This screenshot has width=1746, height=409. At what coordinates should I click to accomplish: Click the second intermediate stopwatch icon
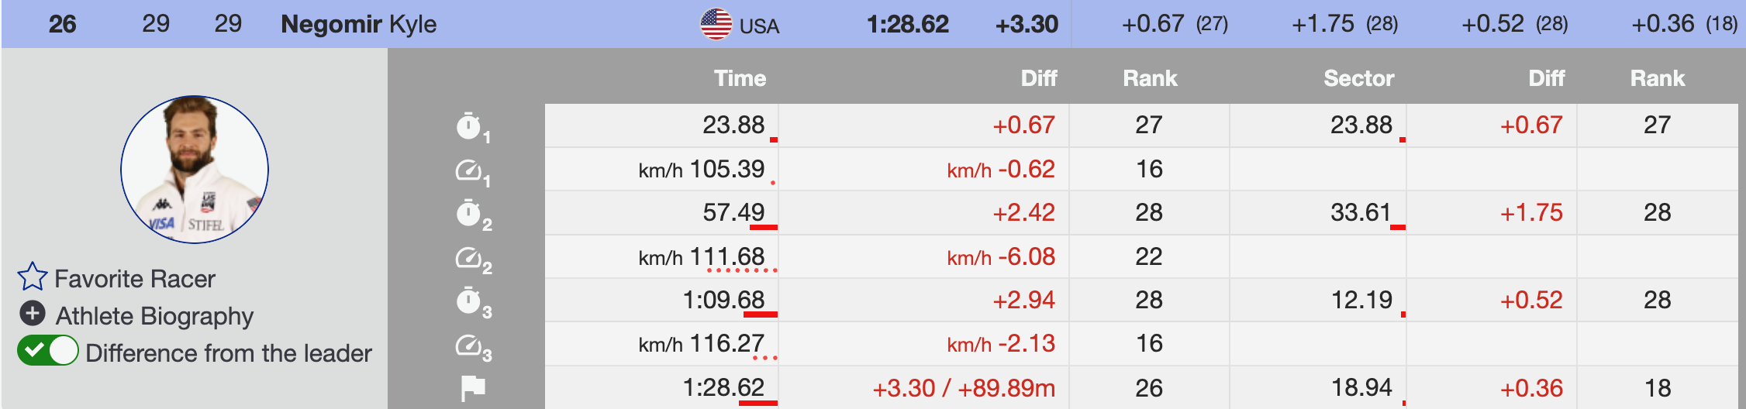468,213
